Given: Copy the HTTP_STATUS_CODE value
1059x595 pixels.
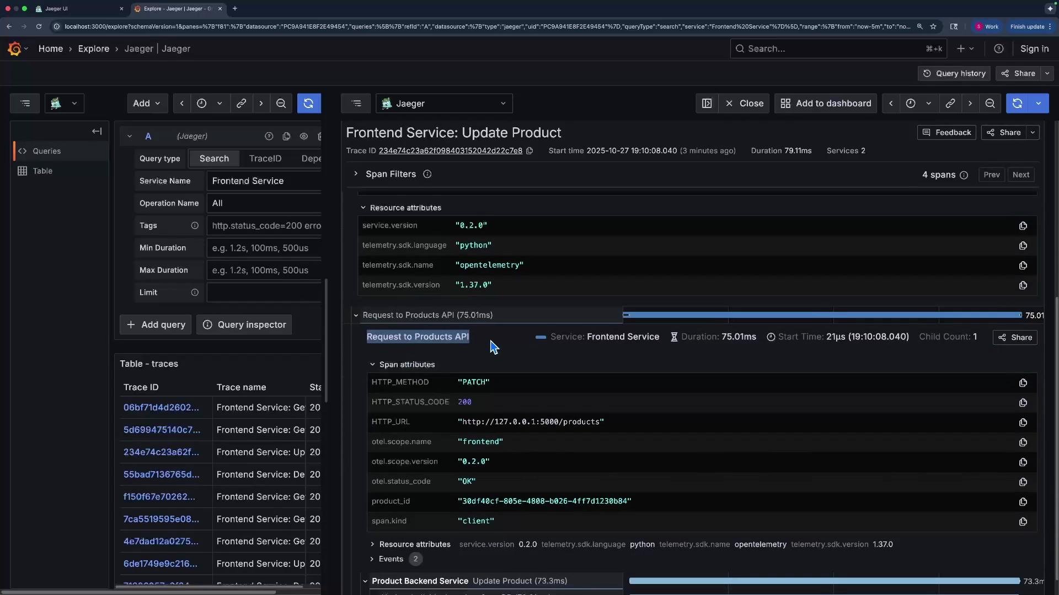Looking at the screenshot, I should point(1023,403).
